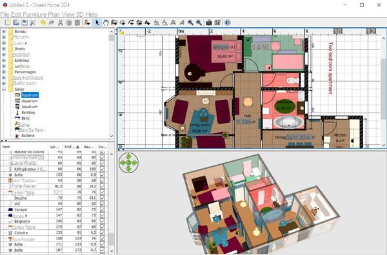The height and width of the screenshot is (255, 387).
Task: Sort furniture list by Hau... column header
Action: tap(88, 147)
